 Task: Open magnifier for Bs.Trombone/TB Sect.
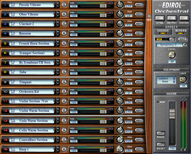coord(64,62)
